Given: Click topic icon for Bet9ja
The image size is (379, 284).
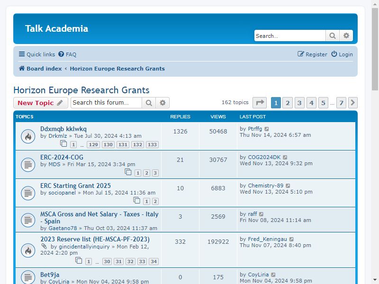Looking at the screenshot, I should tap(28, 277).
